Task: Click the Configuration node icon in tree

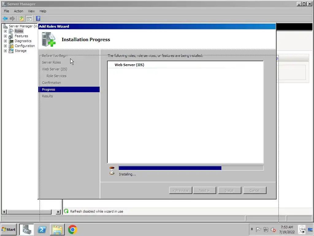Action: click(11, 46)
